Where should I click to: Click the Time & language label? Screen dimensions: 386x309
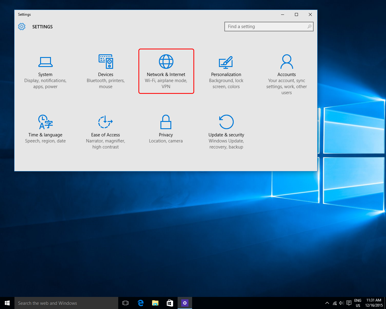45,135
